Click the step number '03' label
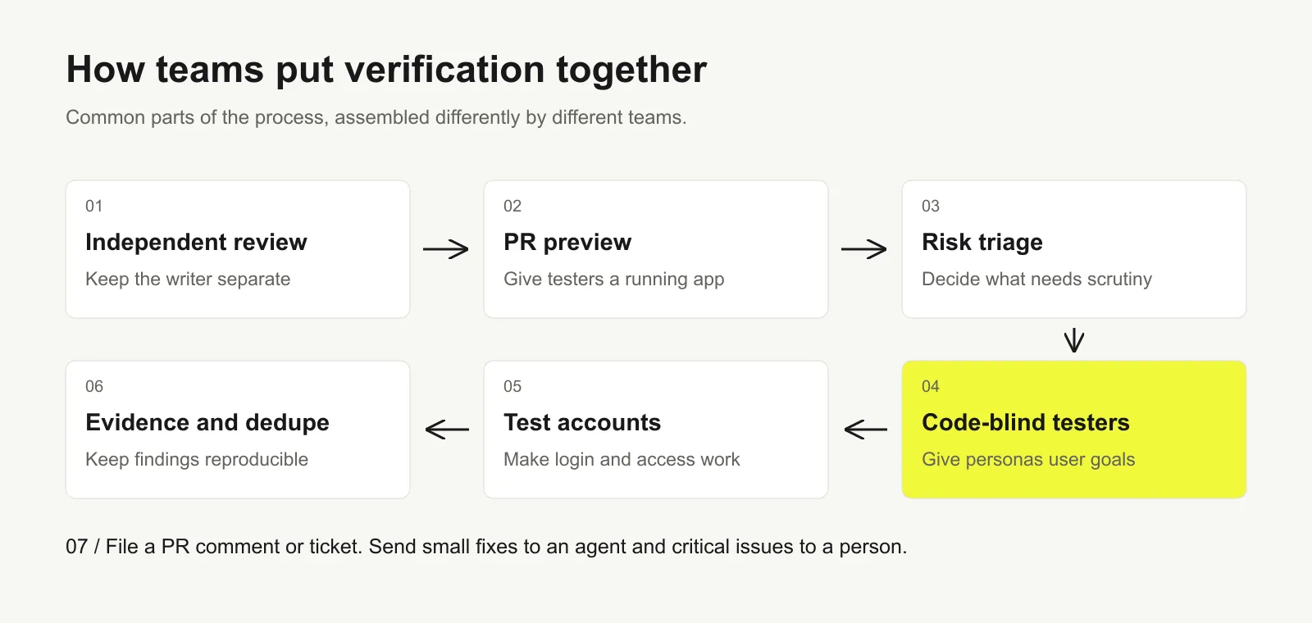Viewport: 1312px width, 623px height. click(x=931, y=206)
